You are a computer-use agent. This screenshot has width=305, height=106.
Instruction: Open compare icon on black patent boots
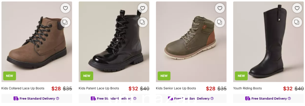coord(143,22)
